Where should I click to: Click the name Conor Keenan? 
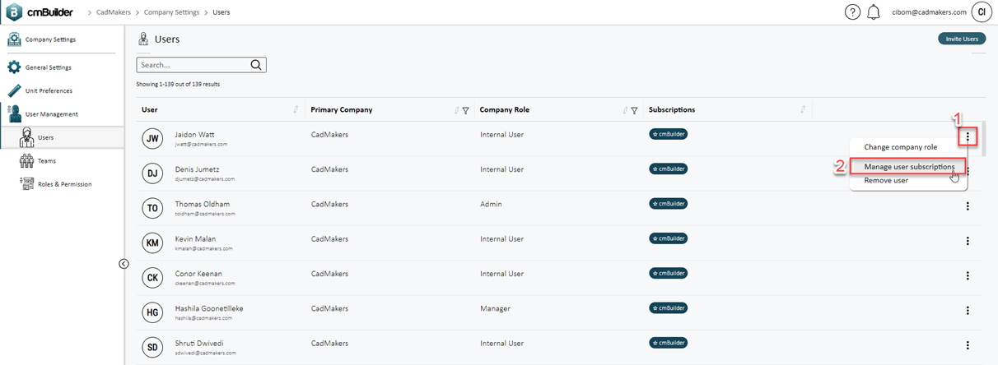pos(198,273)
